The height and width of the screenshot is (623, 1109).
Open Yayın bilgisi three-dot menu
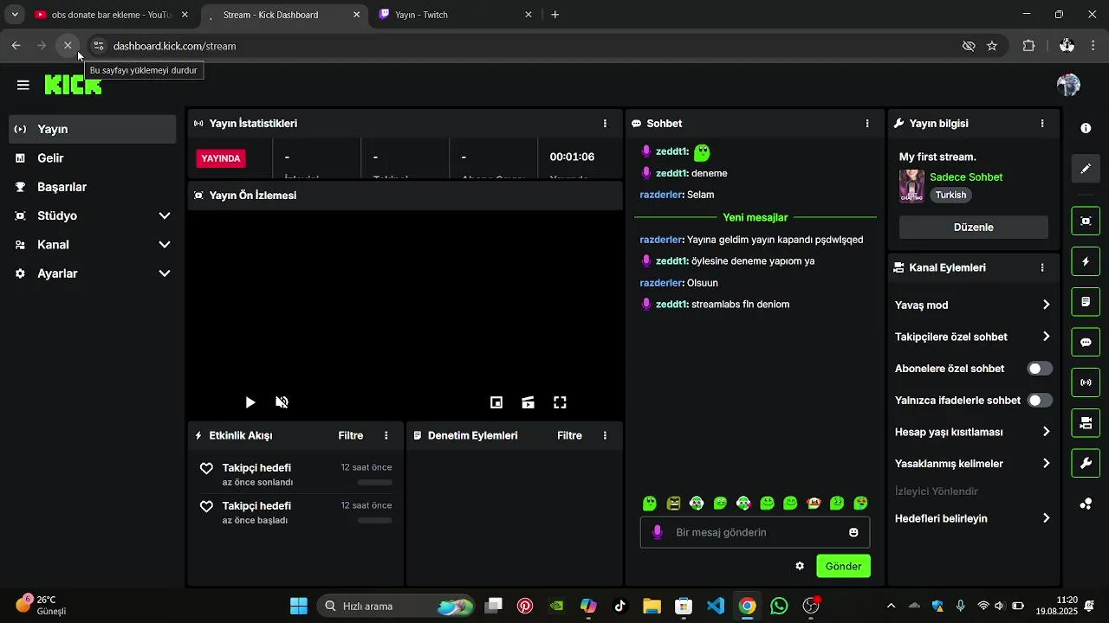pos(1042,124)
